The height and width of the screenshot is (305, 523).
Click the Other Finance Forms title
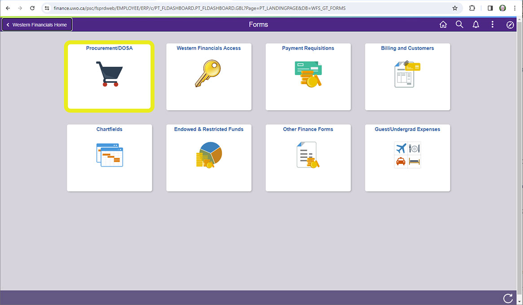click(308, 129)
